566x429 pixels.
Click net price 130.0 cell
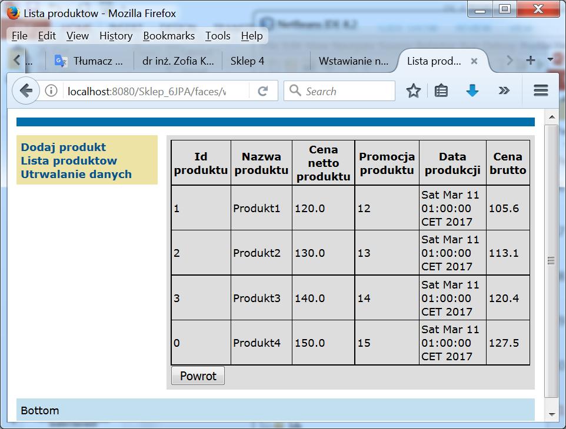[x=323, y=253]
